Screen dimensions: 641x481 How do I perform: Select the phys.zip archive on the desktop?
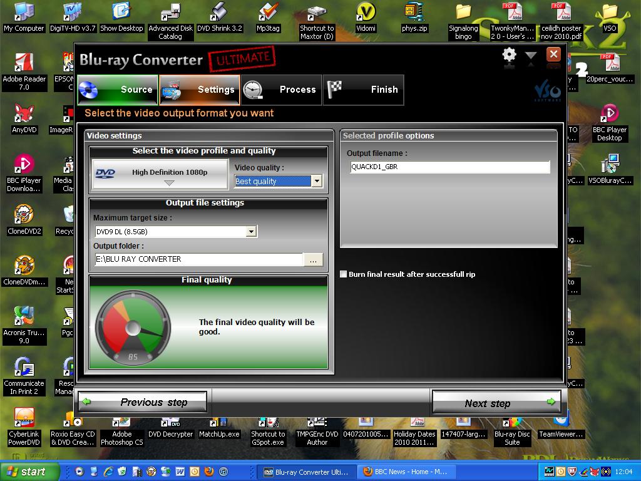coord(414,18)
